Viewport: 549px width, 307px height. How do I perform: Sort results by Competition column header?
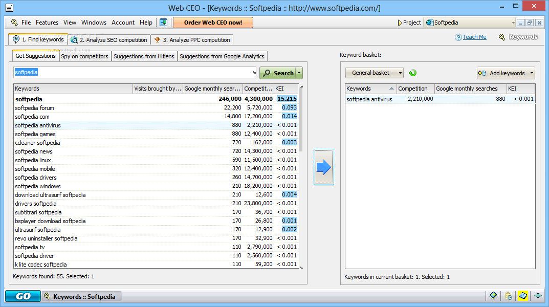tap(258, 89)
